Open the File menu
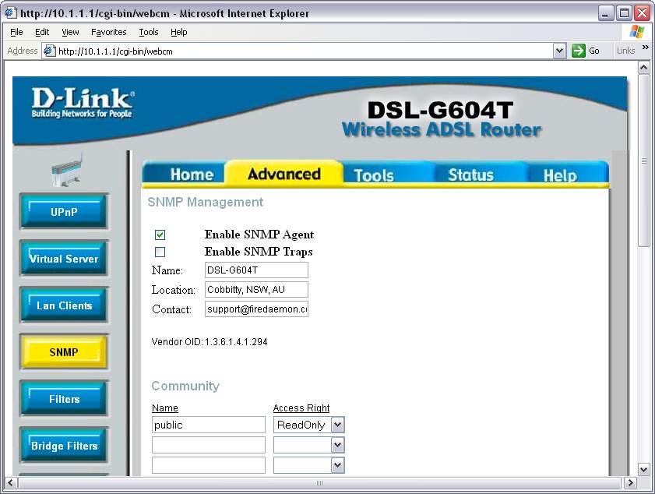 click(x=16, y=32)
